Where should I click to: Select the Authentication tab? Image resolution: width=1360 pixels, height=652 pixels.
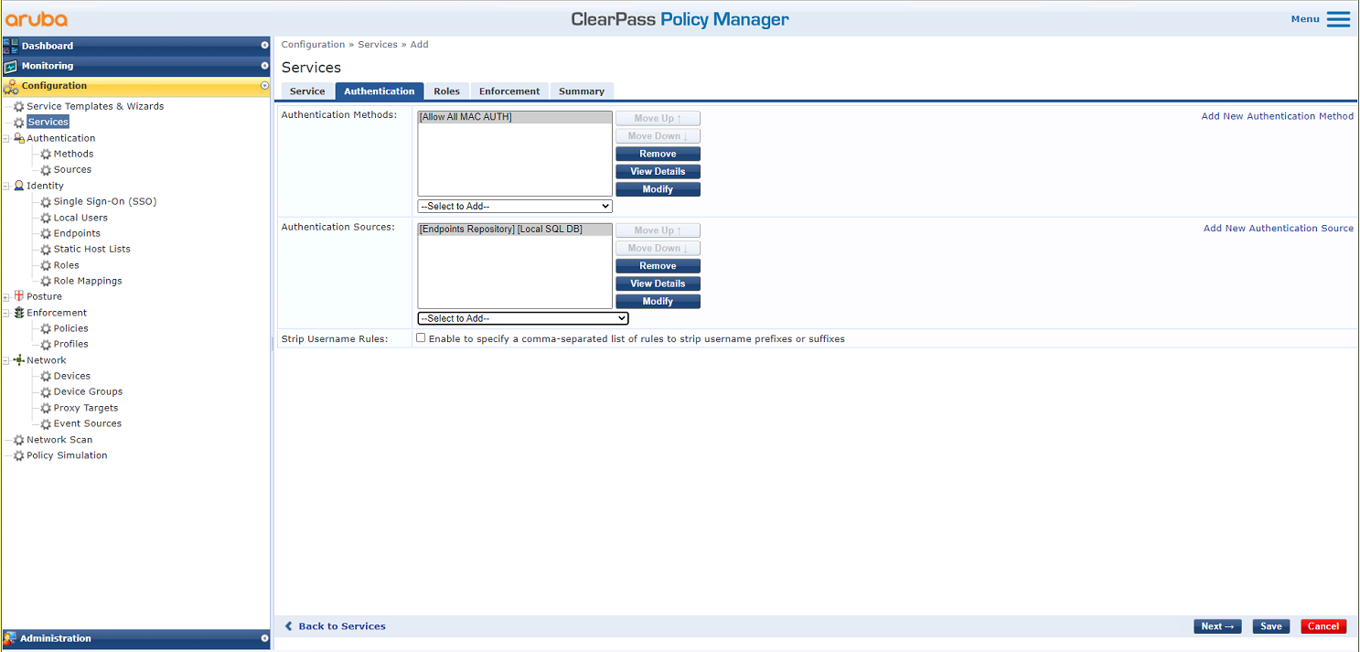380,91
